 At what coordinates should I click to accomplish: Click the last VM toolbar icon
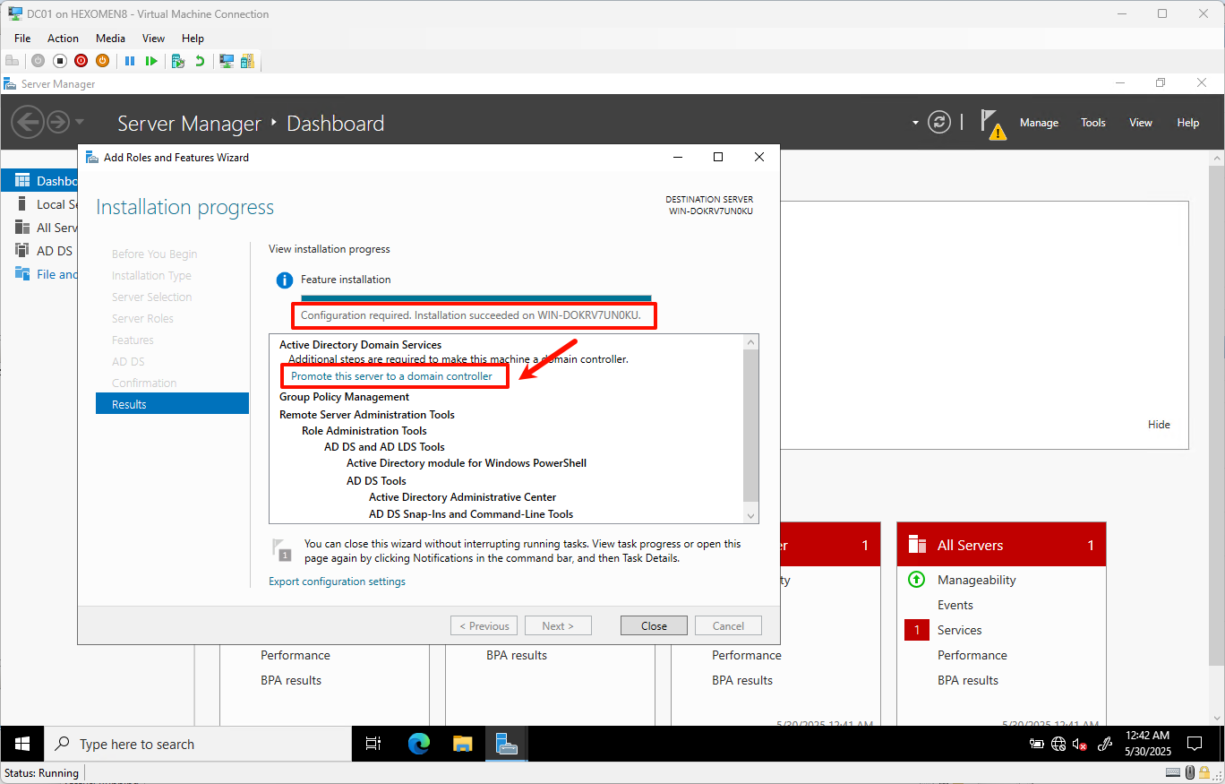(247, 61)
